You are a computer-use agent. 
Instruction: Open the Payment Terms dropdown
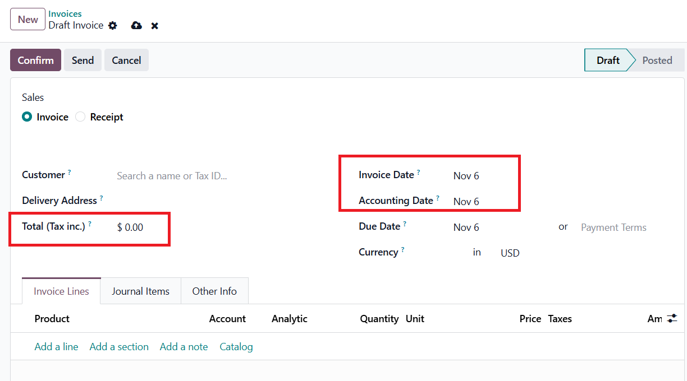tap(613, 227)
